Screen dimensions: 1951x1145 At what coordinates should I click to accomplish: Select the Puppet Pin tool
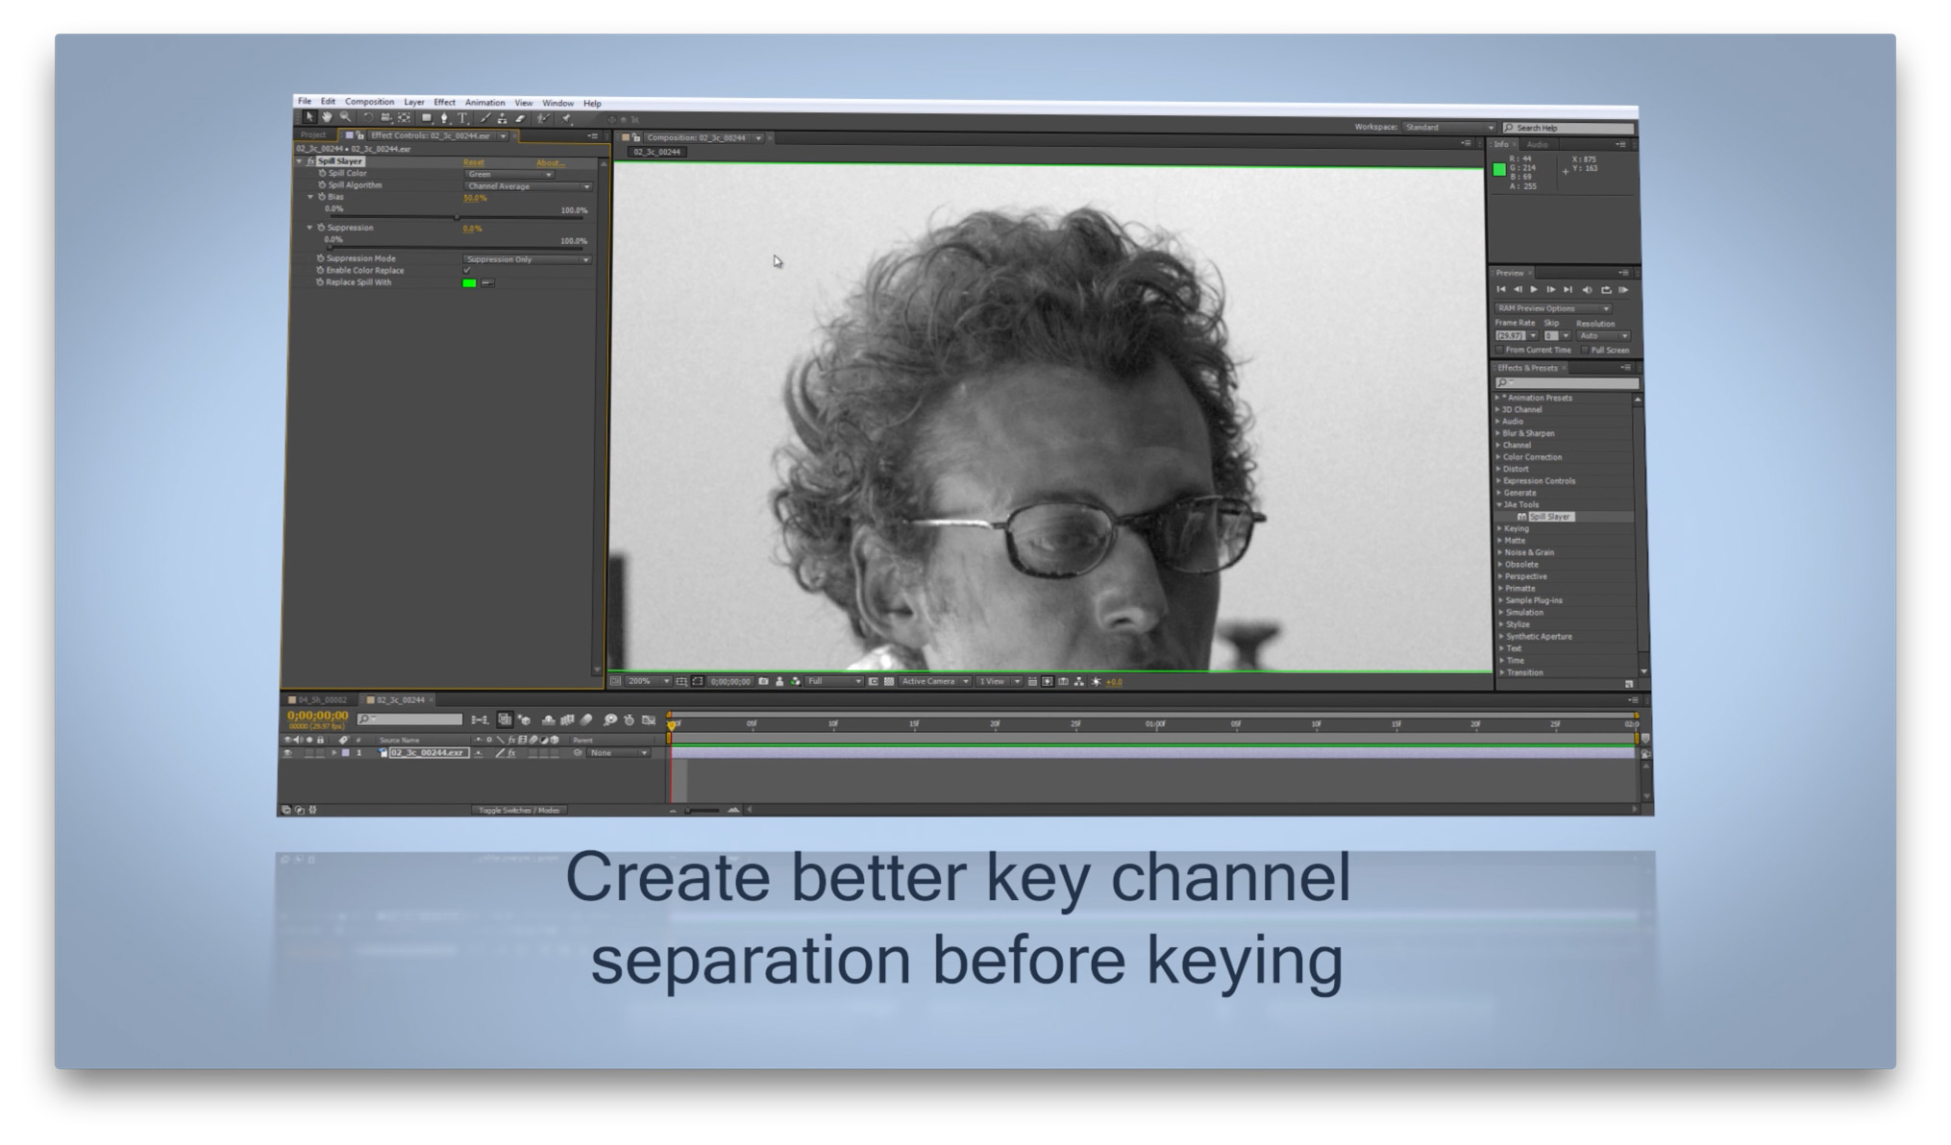tap(567, 119)
